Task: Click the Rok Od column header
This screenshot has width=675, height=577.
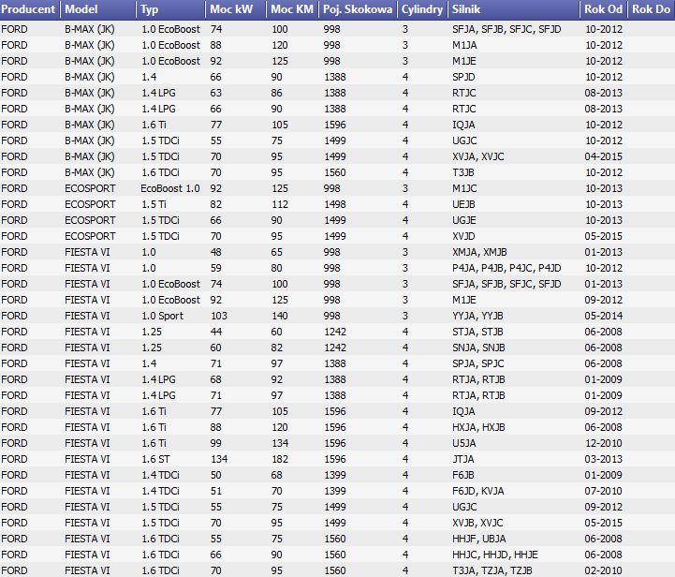Action: click(604, 9)
